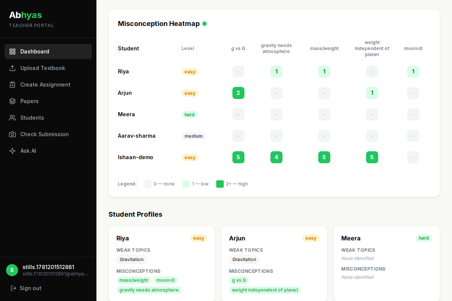Viewport: 452px width, 301px height.
Task: Click Riya's gravity needs atmosphere cell showing 1
Action: [276, 71]
